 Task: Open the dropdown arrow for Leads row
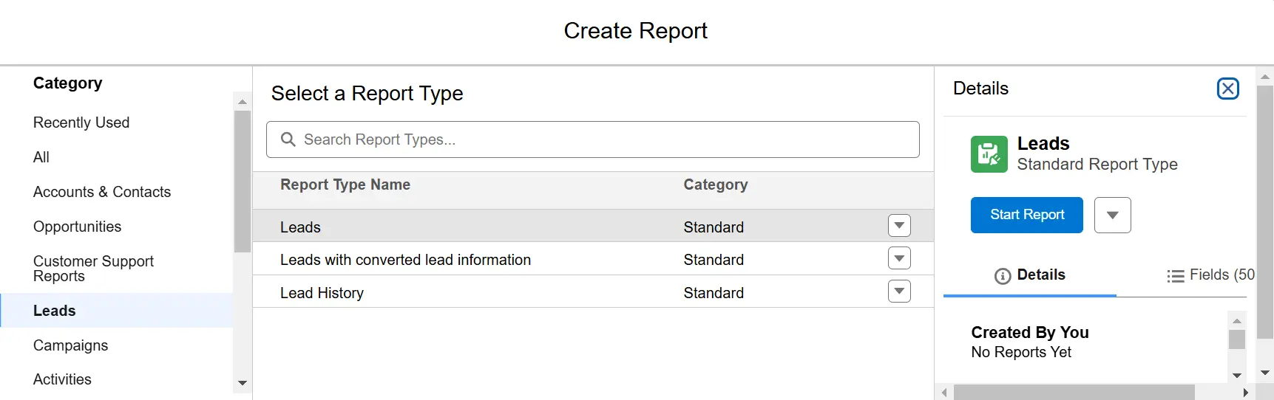tap(899, 226)
